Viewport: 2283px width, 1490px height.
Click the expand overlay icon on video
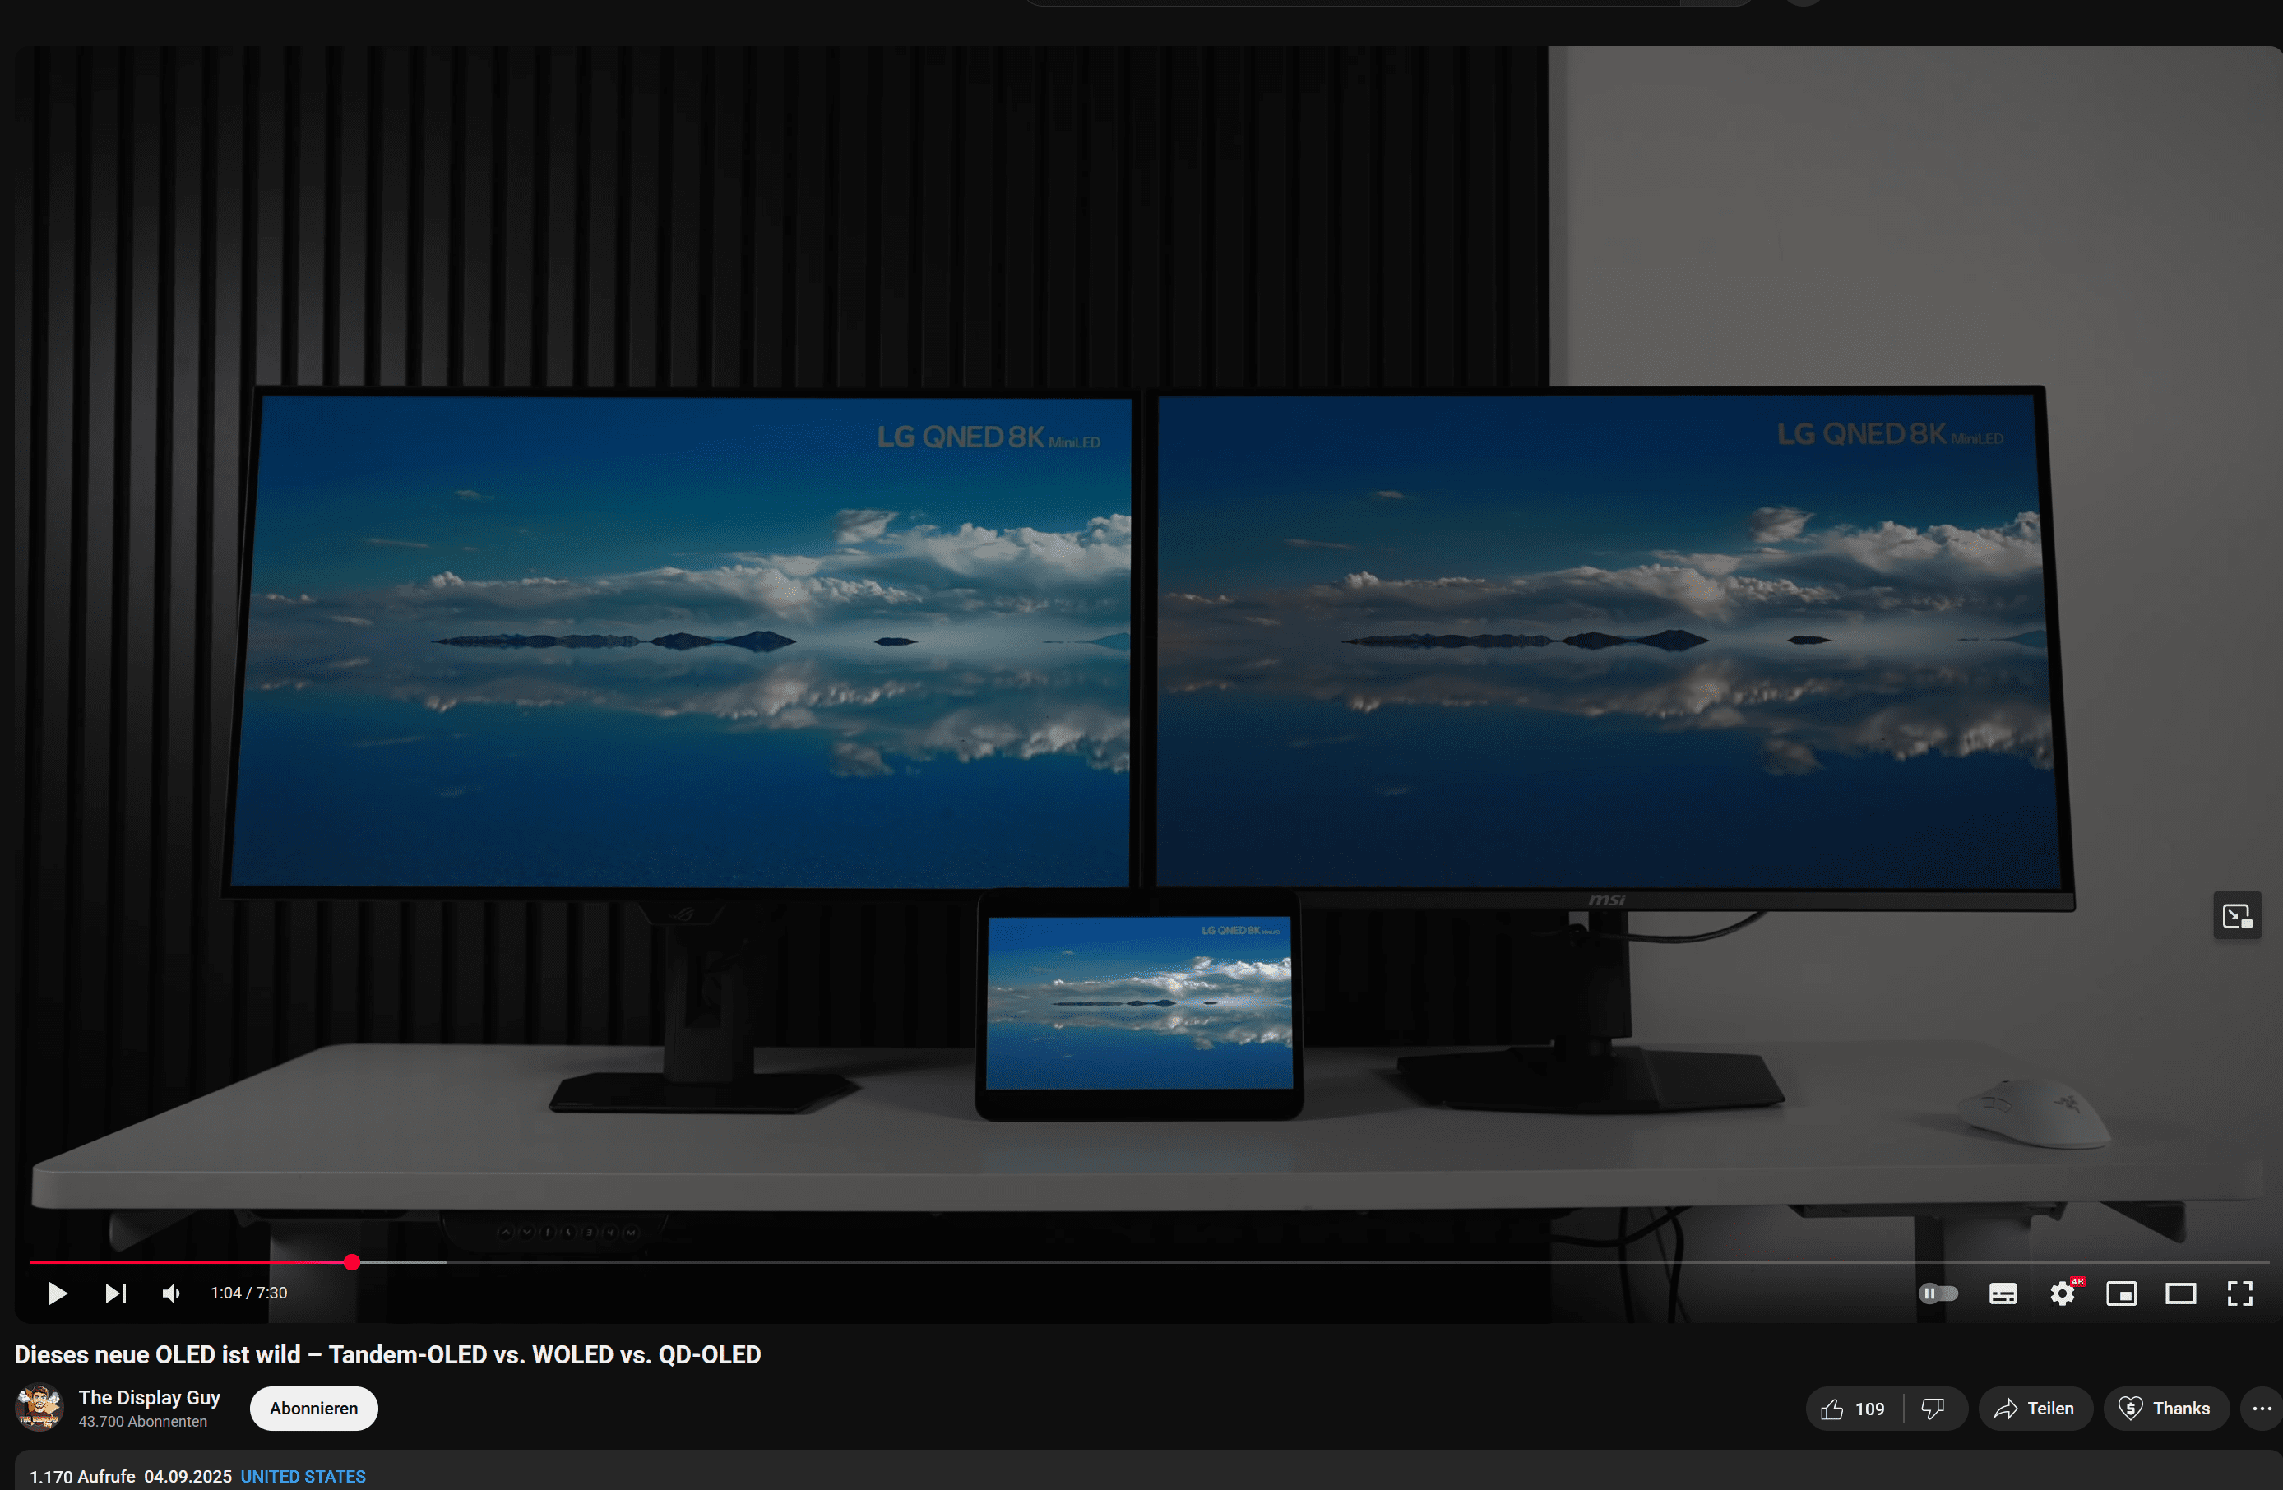tap(2236, 917)
